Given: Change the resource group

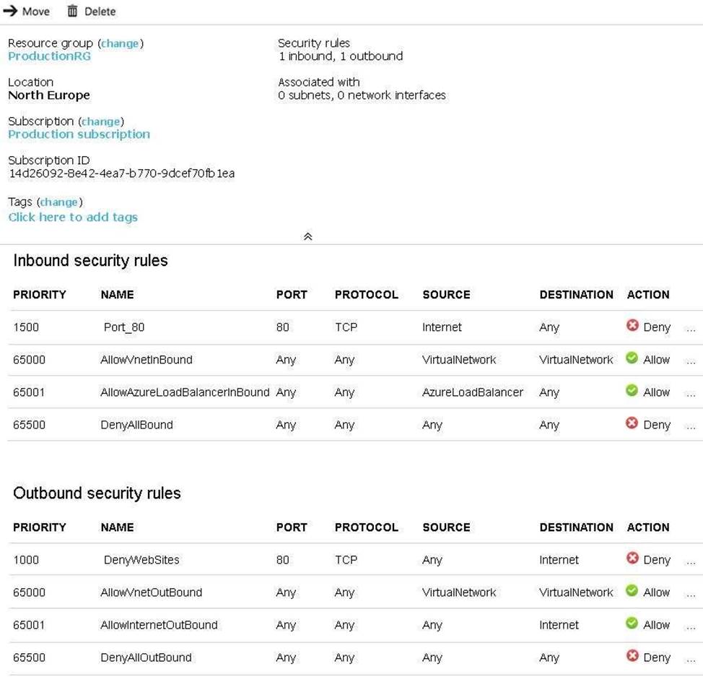Looking at the screenshot, I should click(120, 43).
